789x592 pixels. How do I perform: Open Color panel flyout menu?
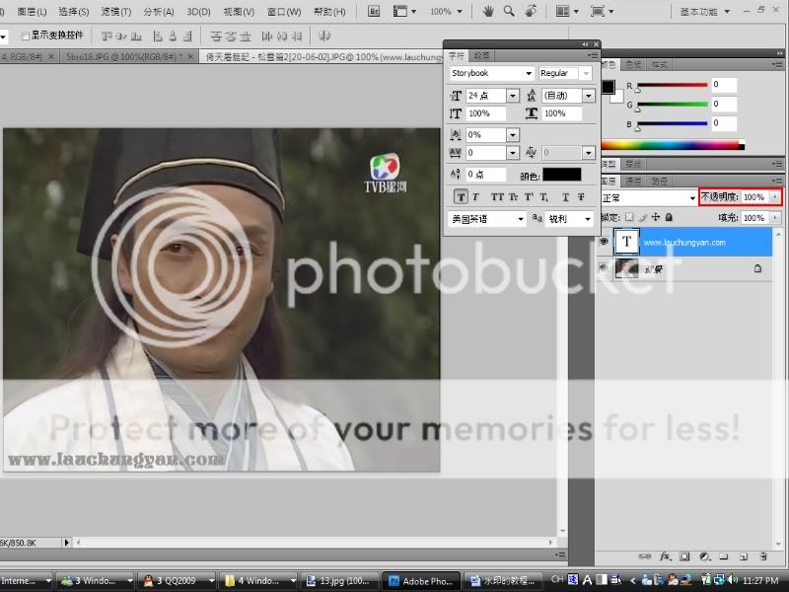pos(777,65)
